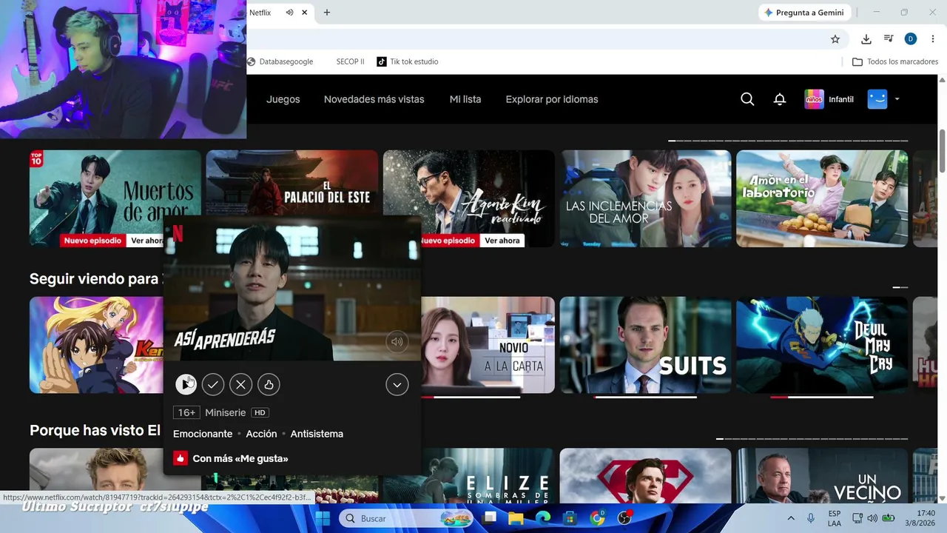The width and height of the screenshot is (947, 533).
Task: Open Explorar por idiomas menu item
Action: [x=552, y=99]
